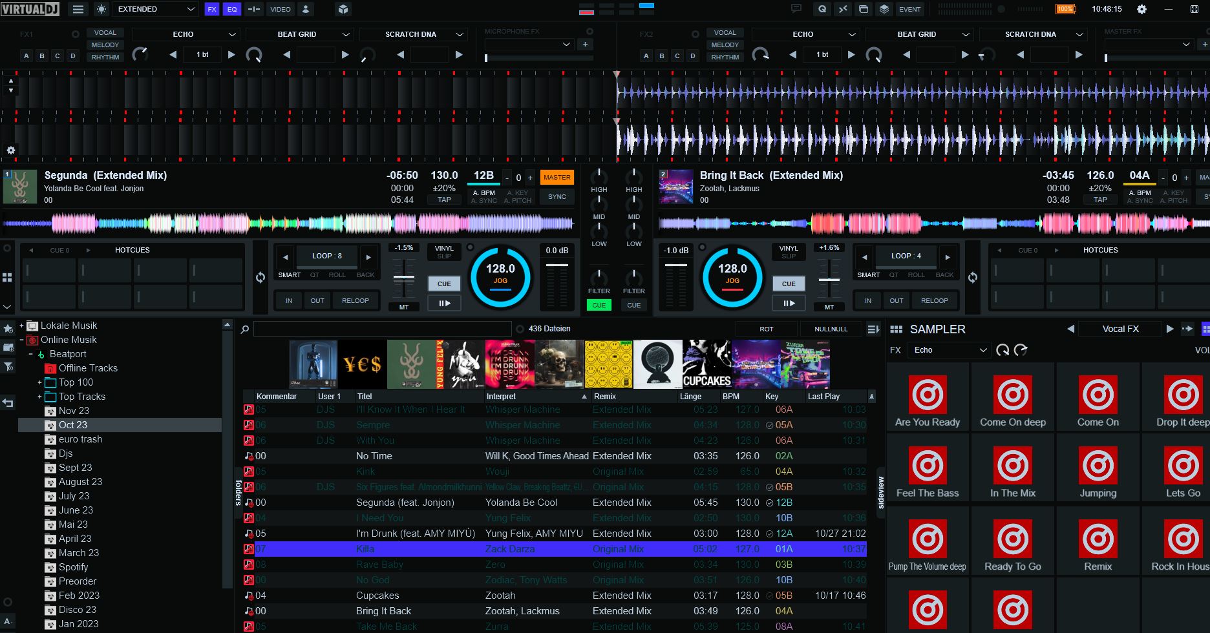Collapse the Beatport node in the tree
Viewport: 1210px width, 633px height.
pos(30,353)
